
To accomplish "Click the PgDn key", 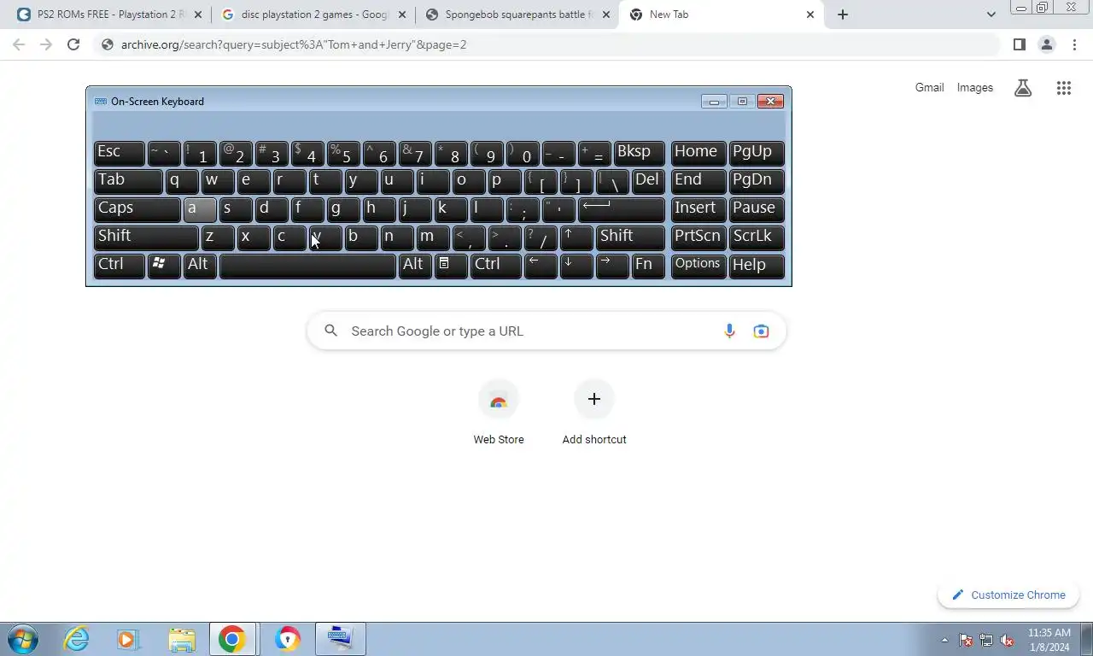I will (757, 181).
